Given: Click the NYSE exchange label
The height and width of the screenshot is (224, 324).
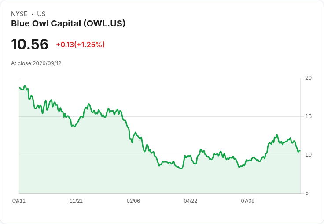Looking at the screenshot, I should coord(19,14).
